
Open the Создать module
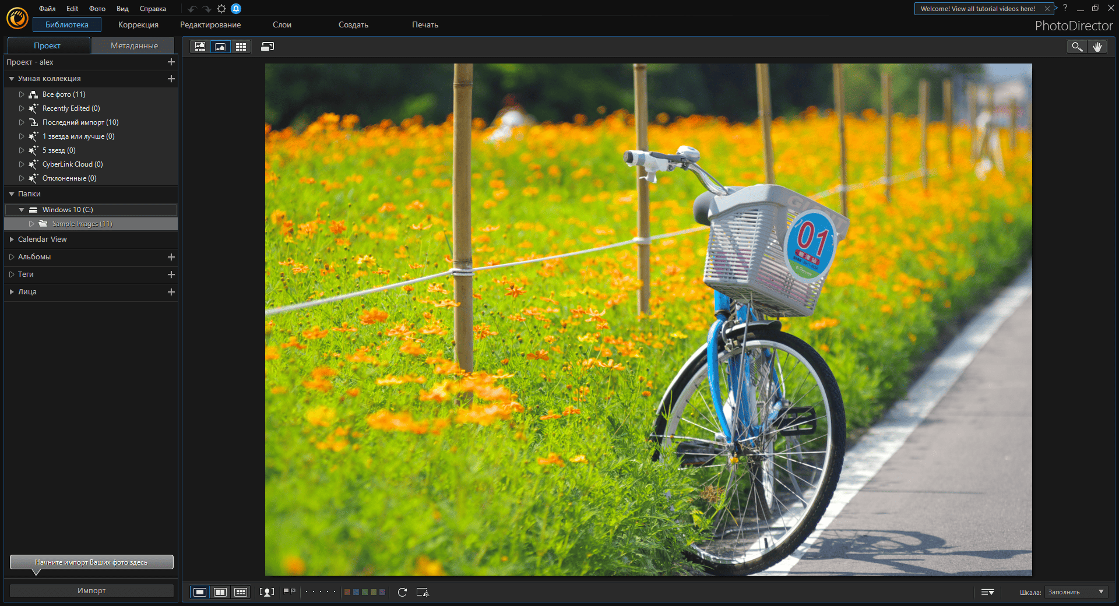[x=353, y=24]
